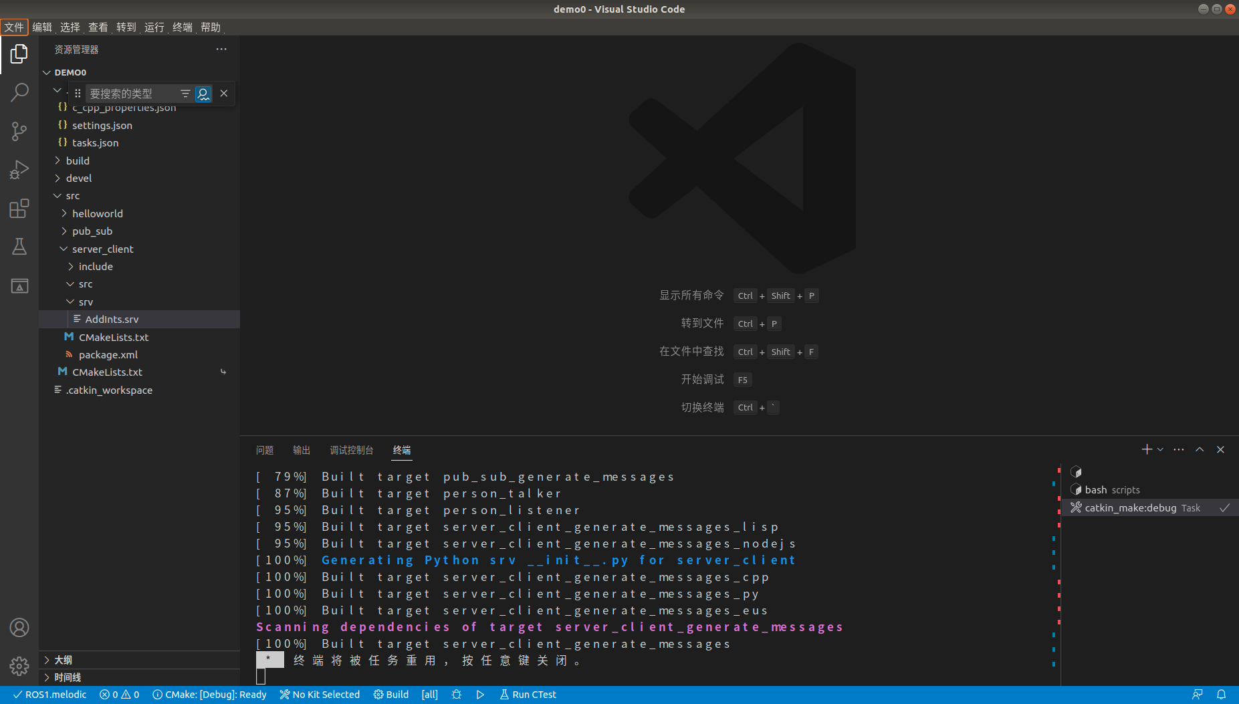
Task: Open the 帮助 menu
Action: [x=211, y=27]
